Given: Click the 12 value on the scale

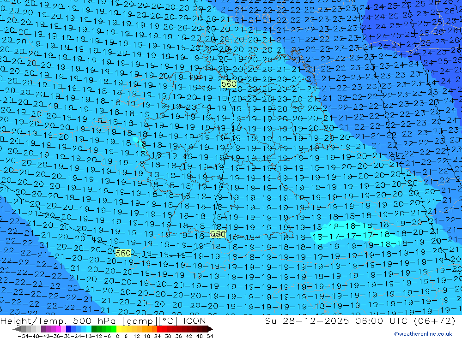Looking at the screenshot, I should pyautogui.click(x=136, y=336).
